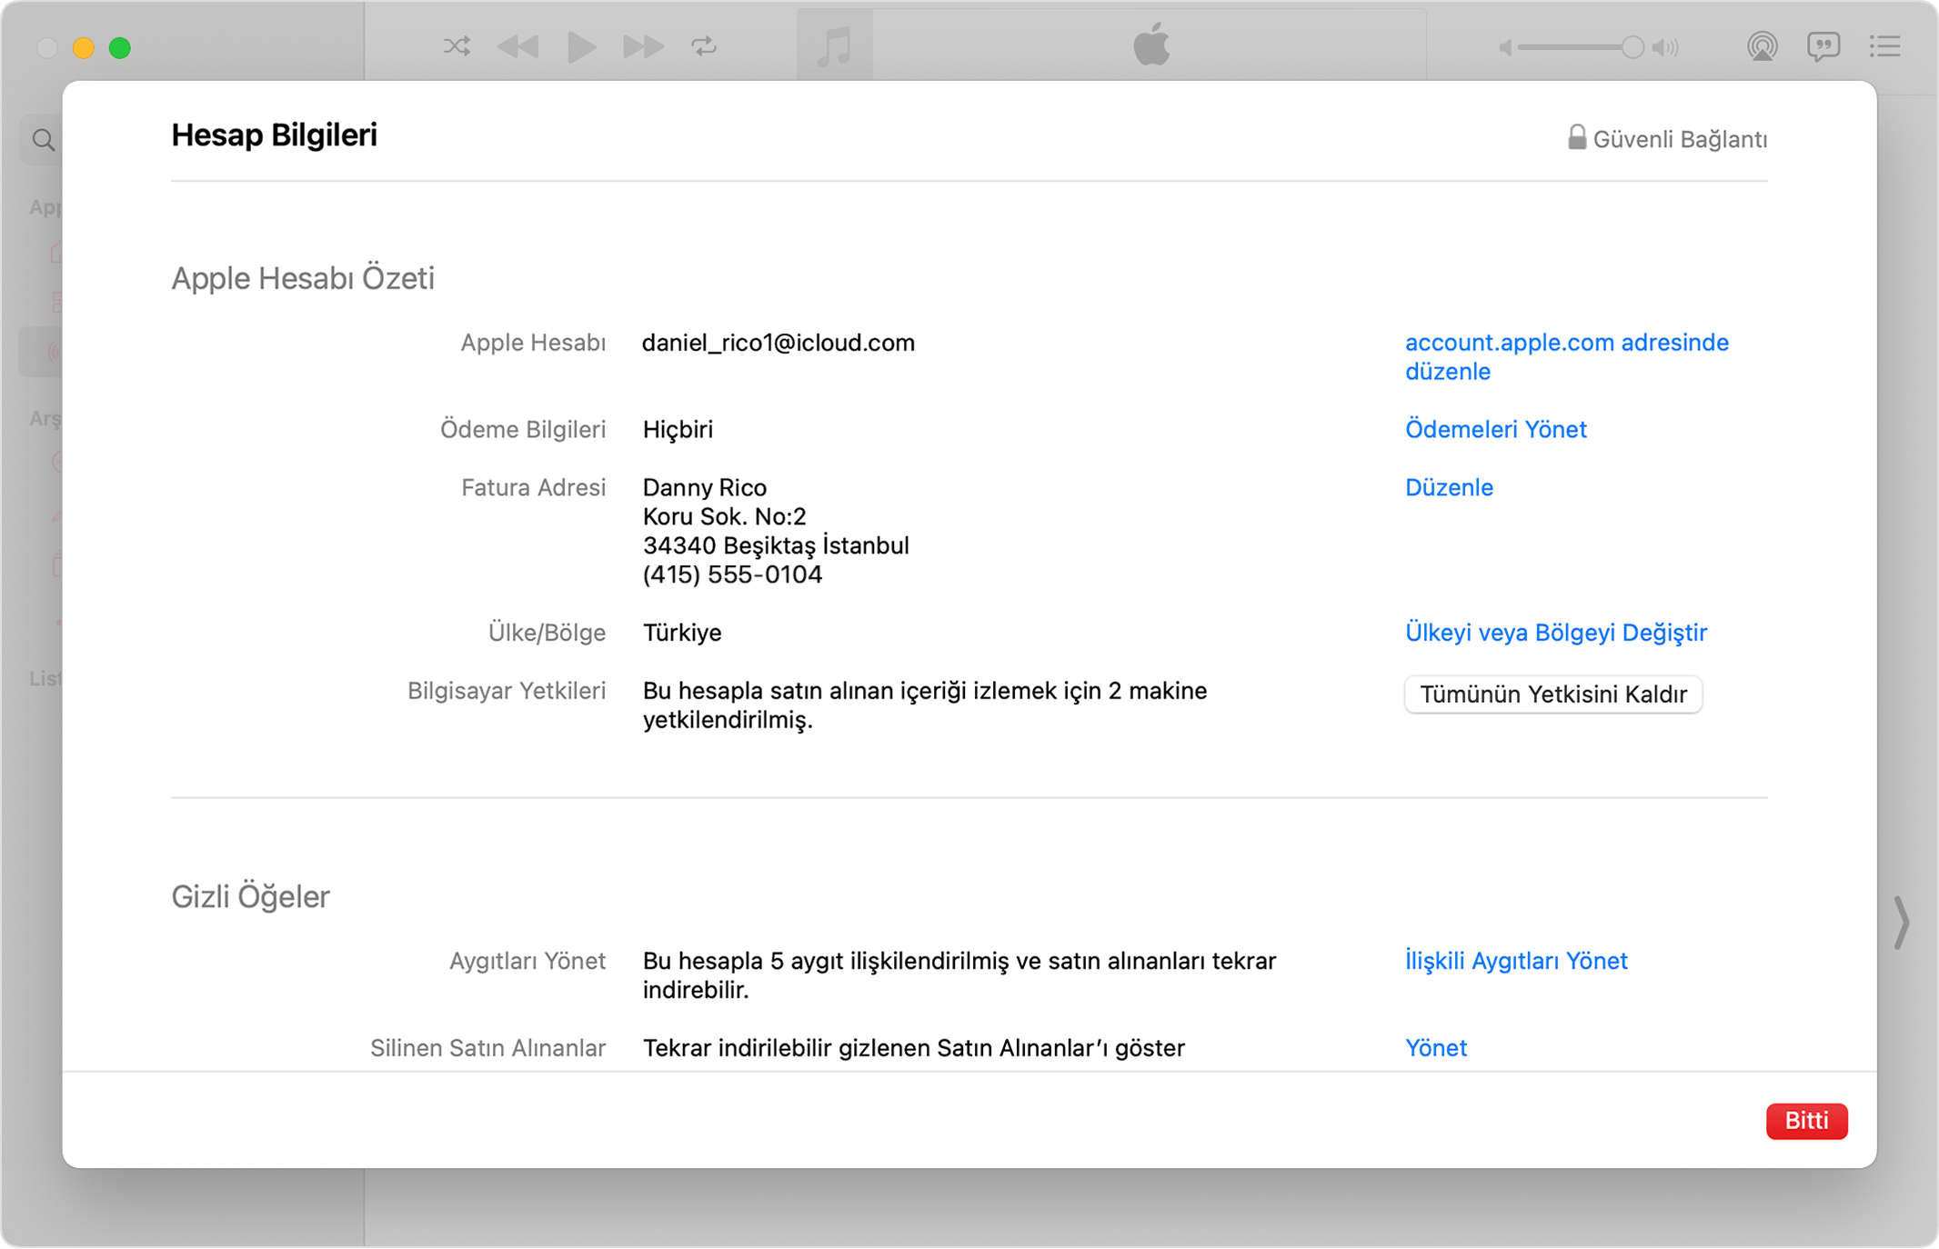Image resolution: width=1939 pixels, height=1249 pixels.
Task: Click the Türkiye country value
Action: click(682, 633)
